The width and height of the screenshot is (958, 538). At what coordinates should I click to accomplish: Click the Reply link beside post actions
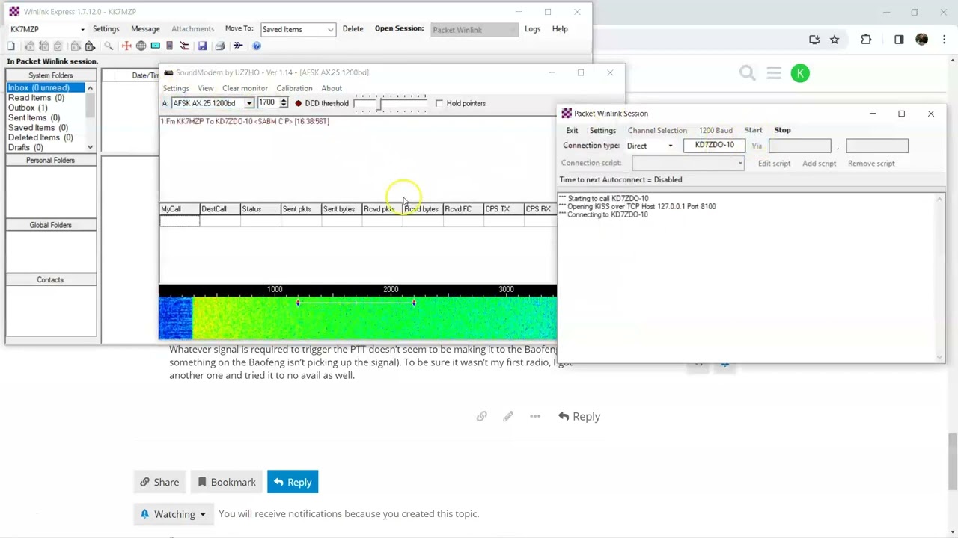click(x=579, y=416)
